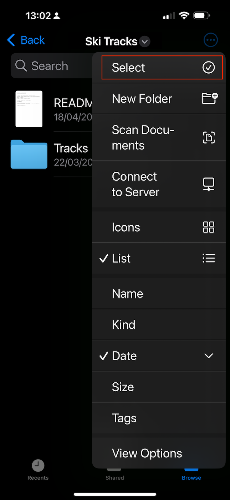This screenshot has width=230, height=500.
Task: Open the Recents tab
Action: click(38, 470)
